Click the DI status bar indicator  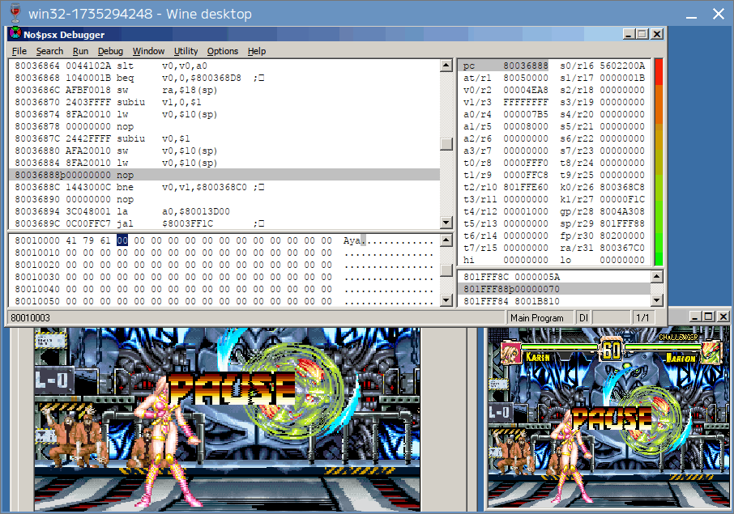[583, 318]
